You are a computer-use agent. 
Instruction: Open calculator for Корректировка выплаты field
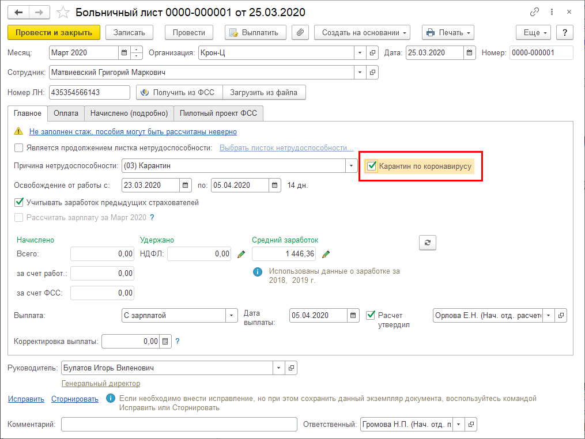click(x=166, y=342)
